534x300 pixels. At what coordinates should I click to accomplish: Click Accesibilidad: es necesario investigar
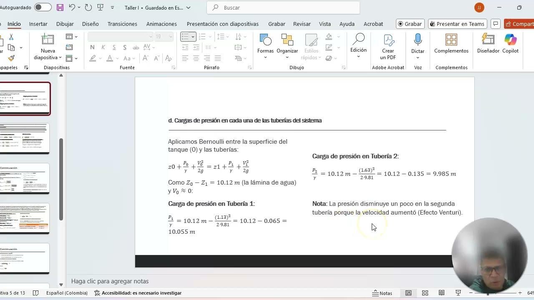click(x=138, y=293)
